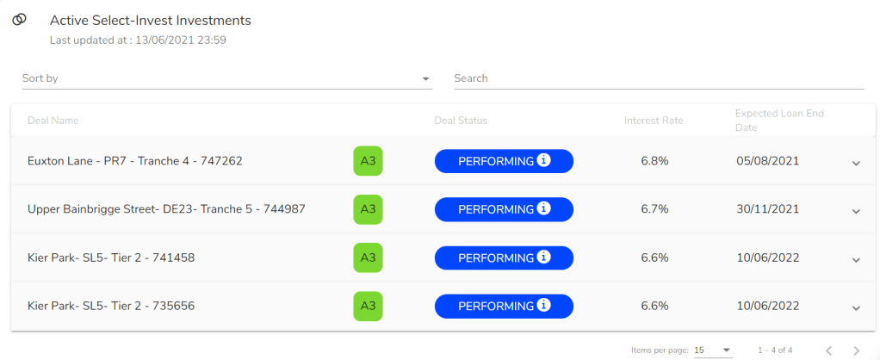This screenshot has height=360, width=880.
Task: Click into the Search field
Action: 659,78
